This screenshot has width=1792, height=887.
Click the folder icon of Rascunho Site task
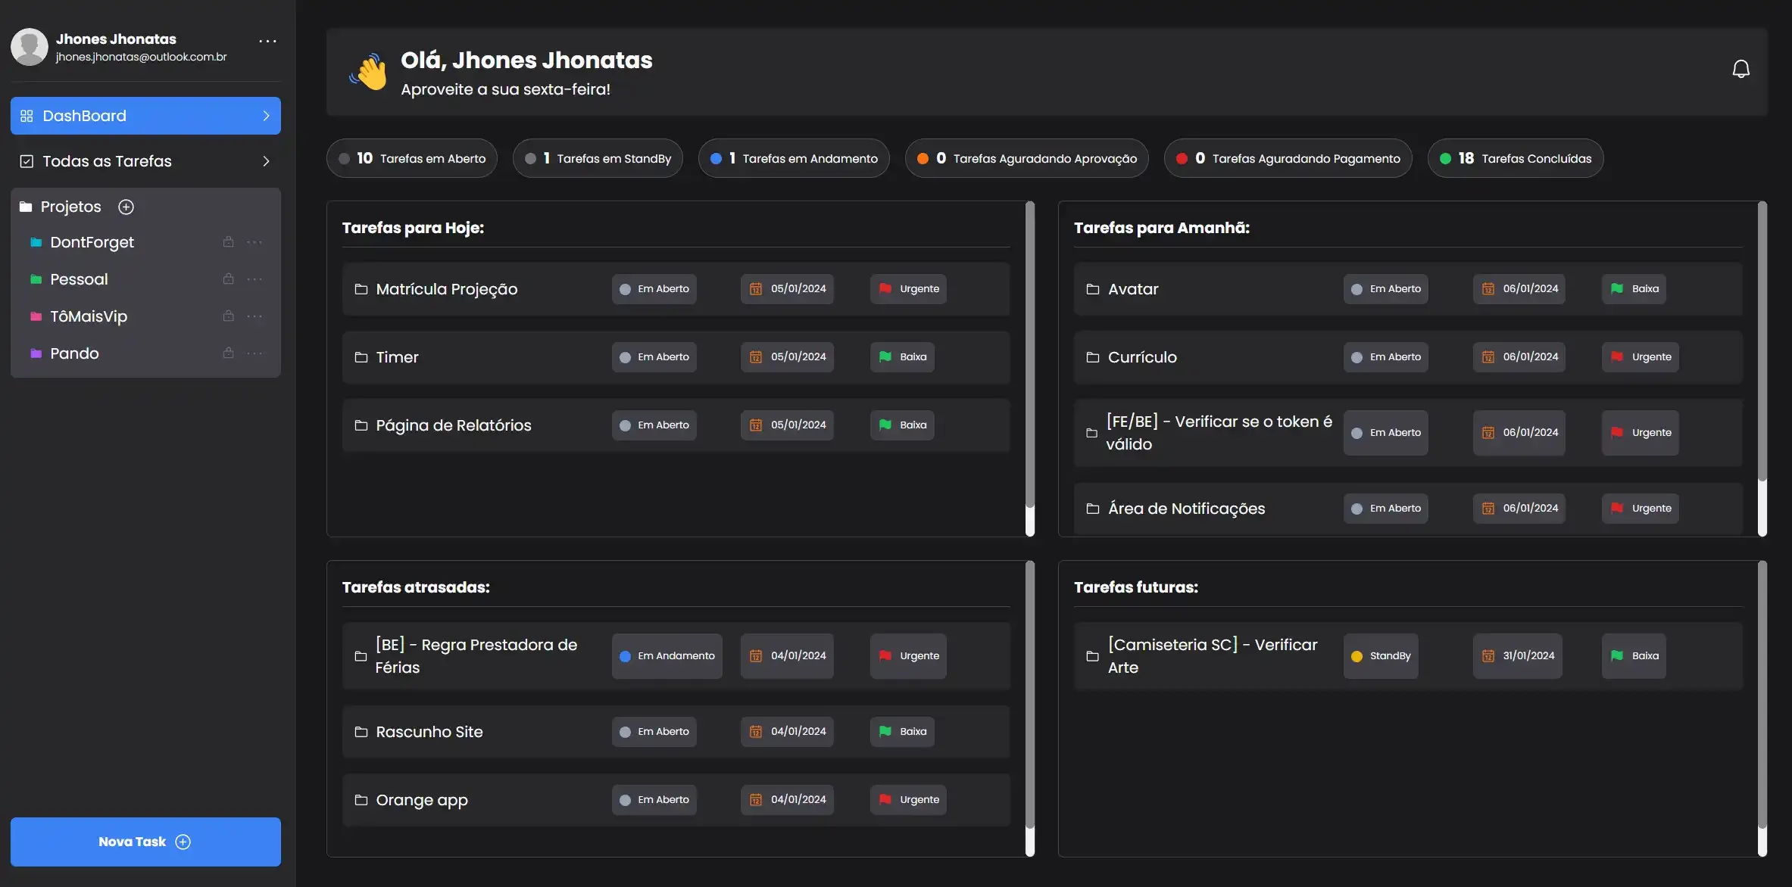pos(361,732)
